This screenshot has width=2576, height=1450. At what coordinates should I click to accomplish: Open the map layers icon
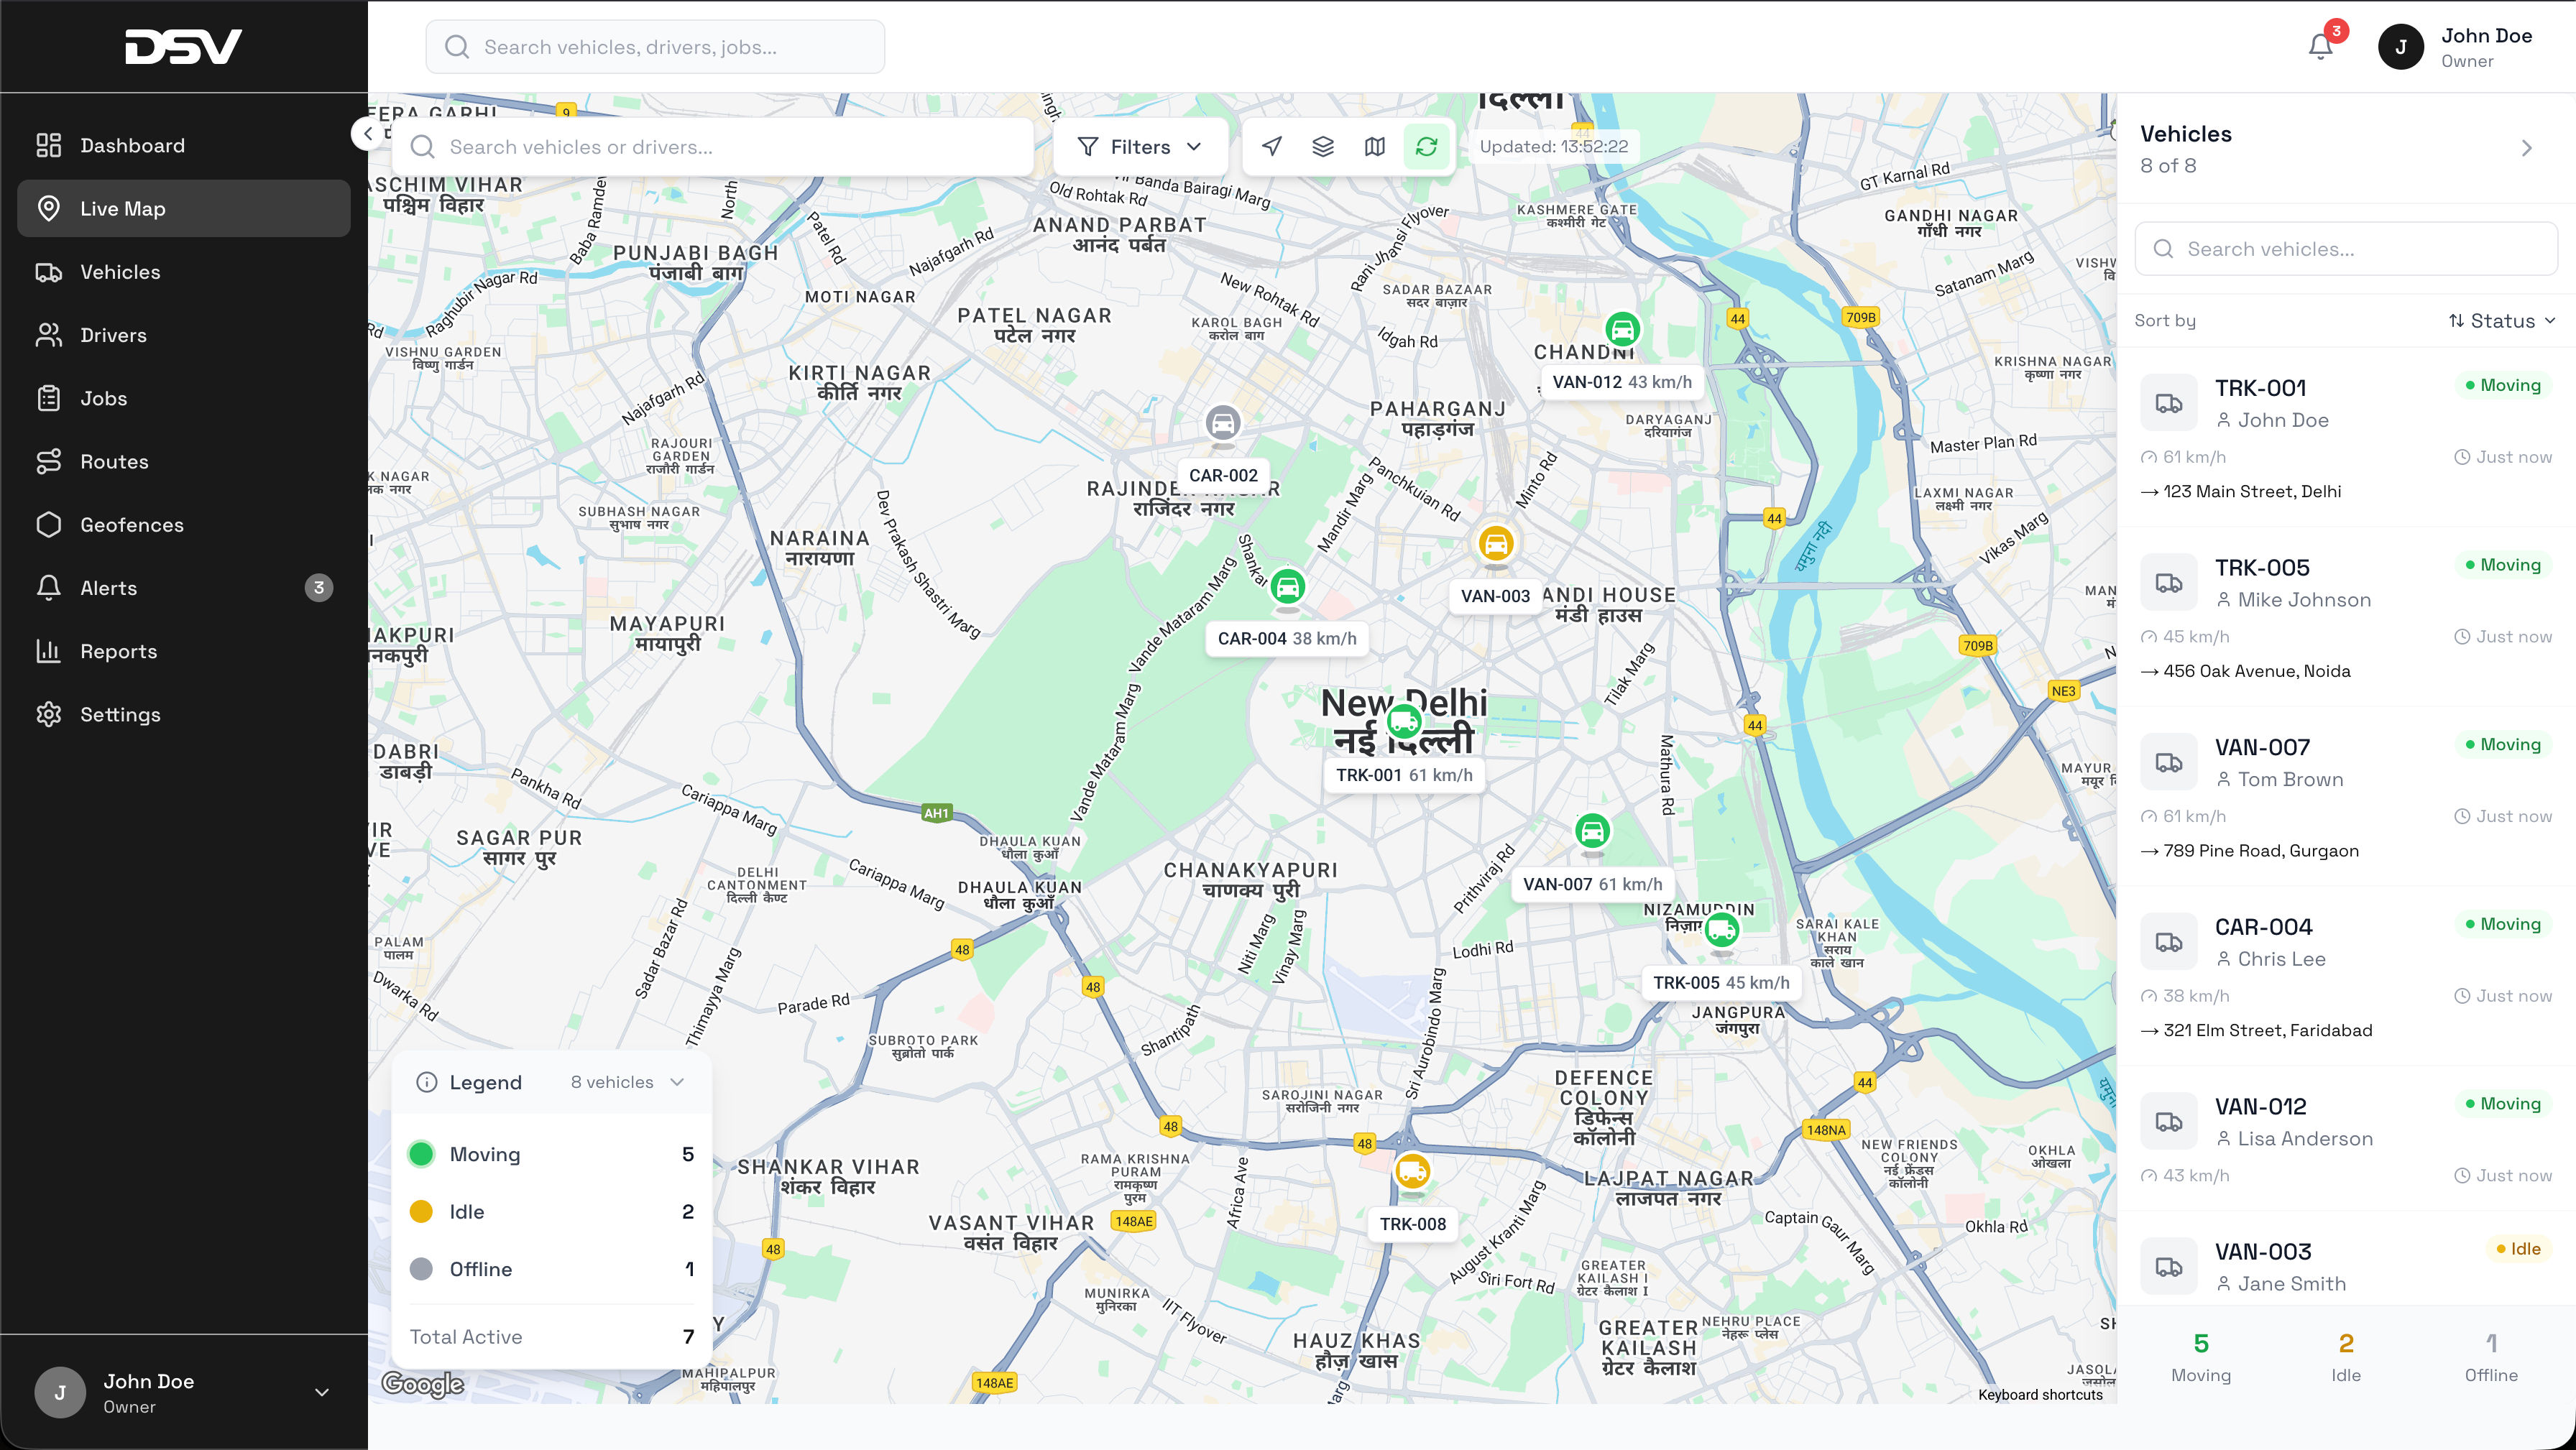click(x=1323, y=146)
